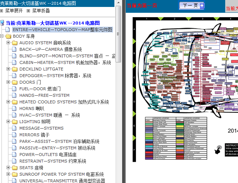Click the MESSAGE—SYSTEMS document icon

14,128
